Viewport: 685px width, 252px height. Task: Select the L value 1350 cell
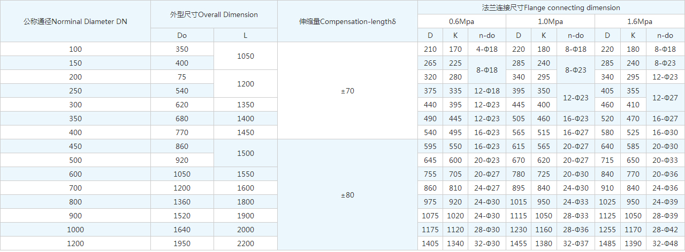pyautogui.click(x=245, y=105)
